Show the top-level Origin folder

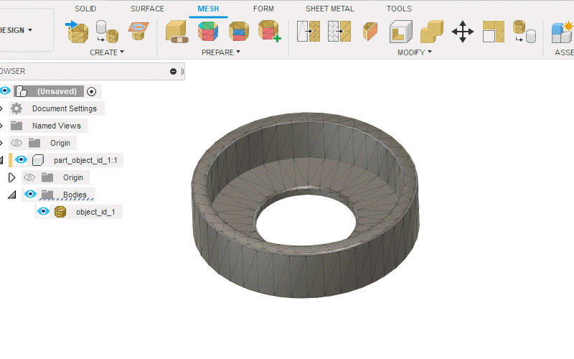coord(16,143)
